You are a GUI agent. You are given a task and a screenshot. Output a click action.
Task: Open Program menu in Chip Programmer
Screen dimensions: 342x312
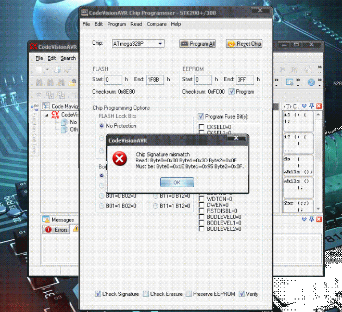[x=117, y=24]
